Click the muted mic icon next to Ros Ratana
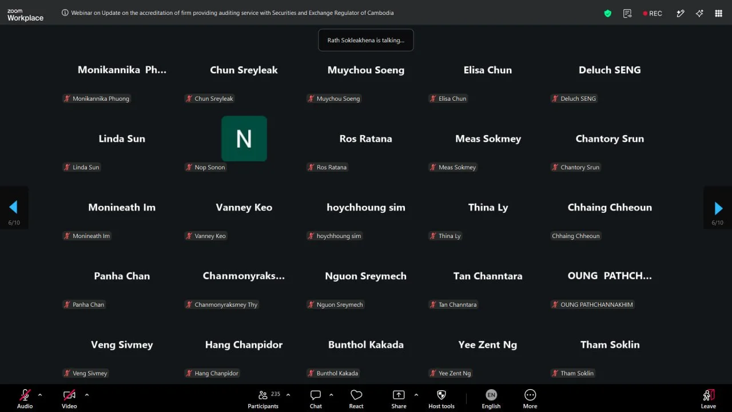732x412 pixels. [x=311, y=167]
